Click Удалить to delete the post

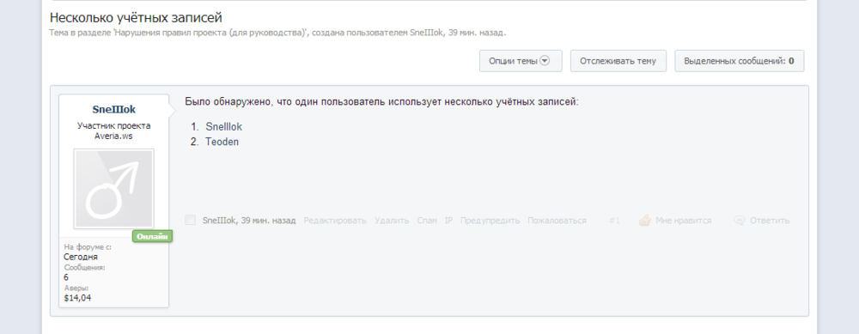392,221
